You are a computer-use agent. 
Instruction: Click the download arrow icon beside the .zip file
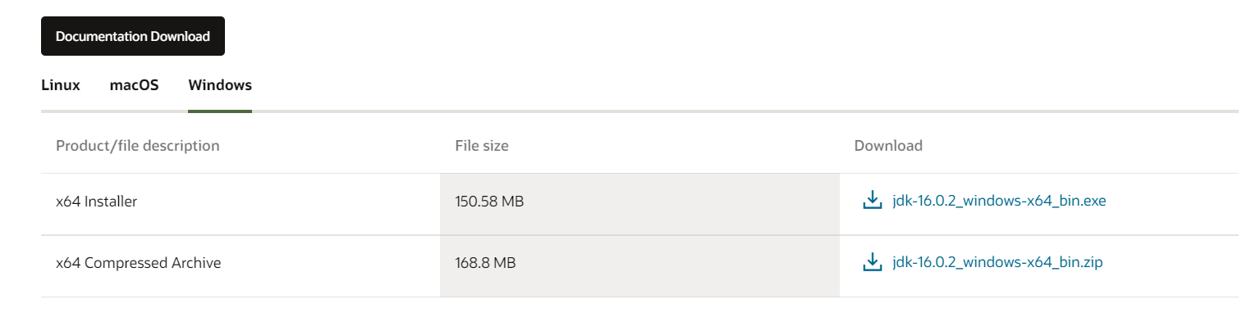coord(872,262)
